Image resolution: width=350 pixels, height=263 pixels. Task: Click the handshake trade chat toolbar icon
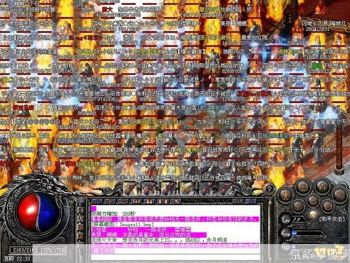(123, 201)
